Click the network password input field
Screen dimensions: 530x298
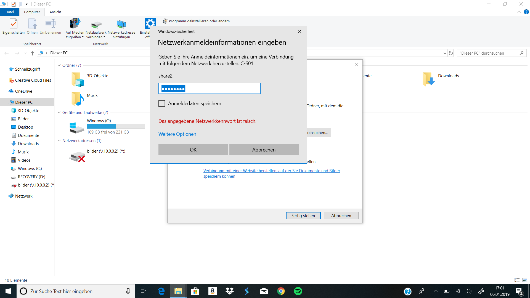click(x=209, y=89)
